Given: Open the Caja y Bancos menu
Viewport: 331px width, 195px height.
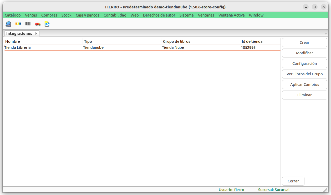Looking at the screenshot, I should (x=87, y=15).
